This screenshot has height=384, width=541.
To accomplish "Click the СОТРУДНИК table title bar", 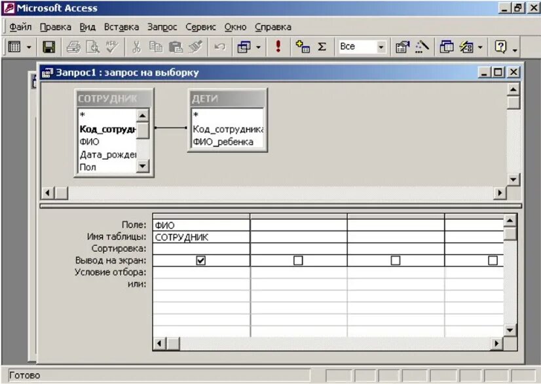I will (114, 99).
